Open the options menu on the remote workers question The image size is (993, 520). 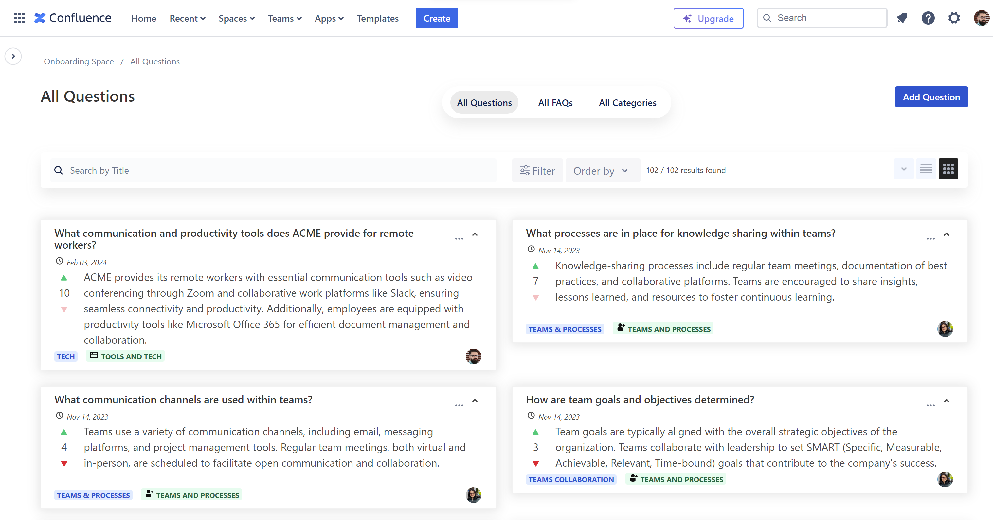coord(459,239)
